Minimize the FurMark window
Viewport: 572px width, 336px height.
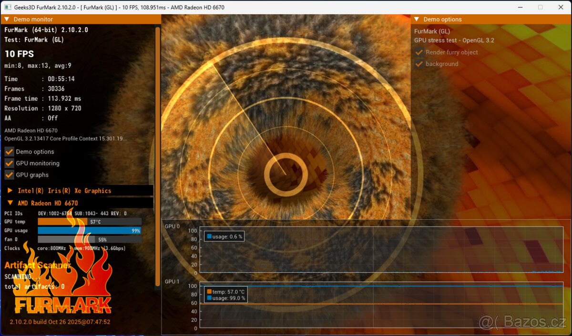pyautogui.click(x=520, y=7)
